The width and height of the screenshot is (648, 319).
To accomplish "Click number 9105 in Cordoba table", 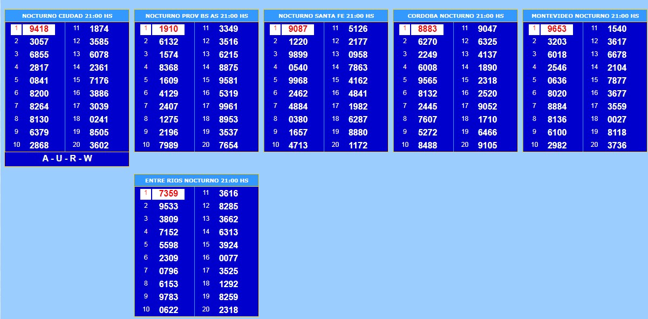I will (487, 145).
